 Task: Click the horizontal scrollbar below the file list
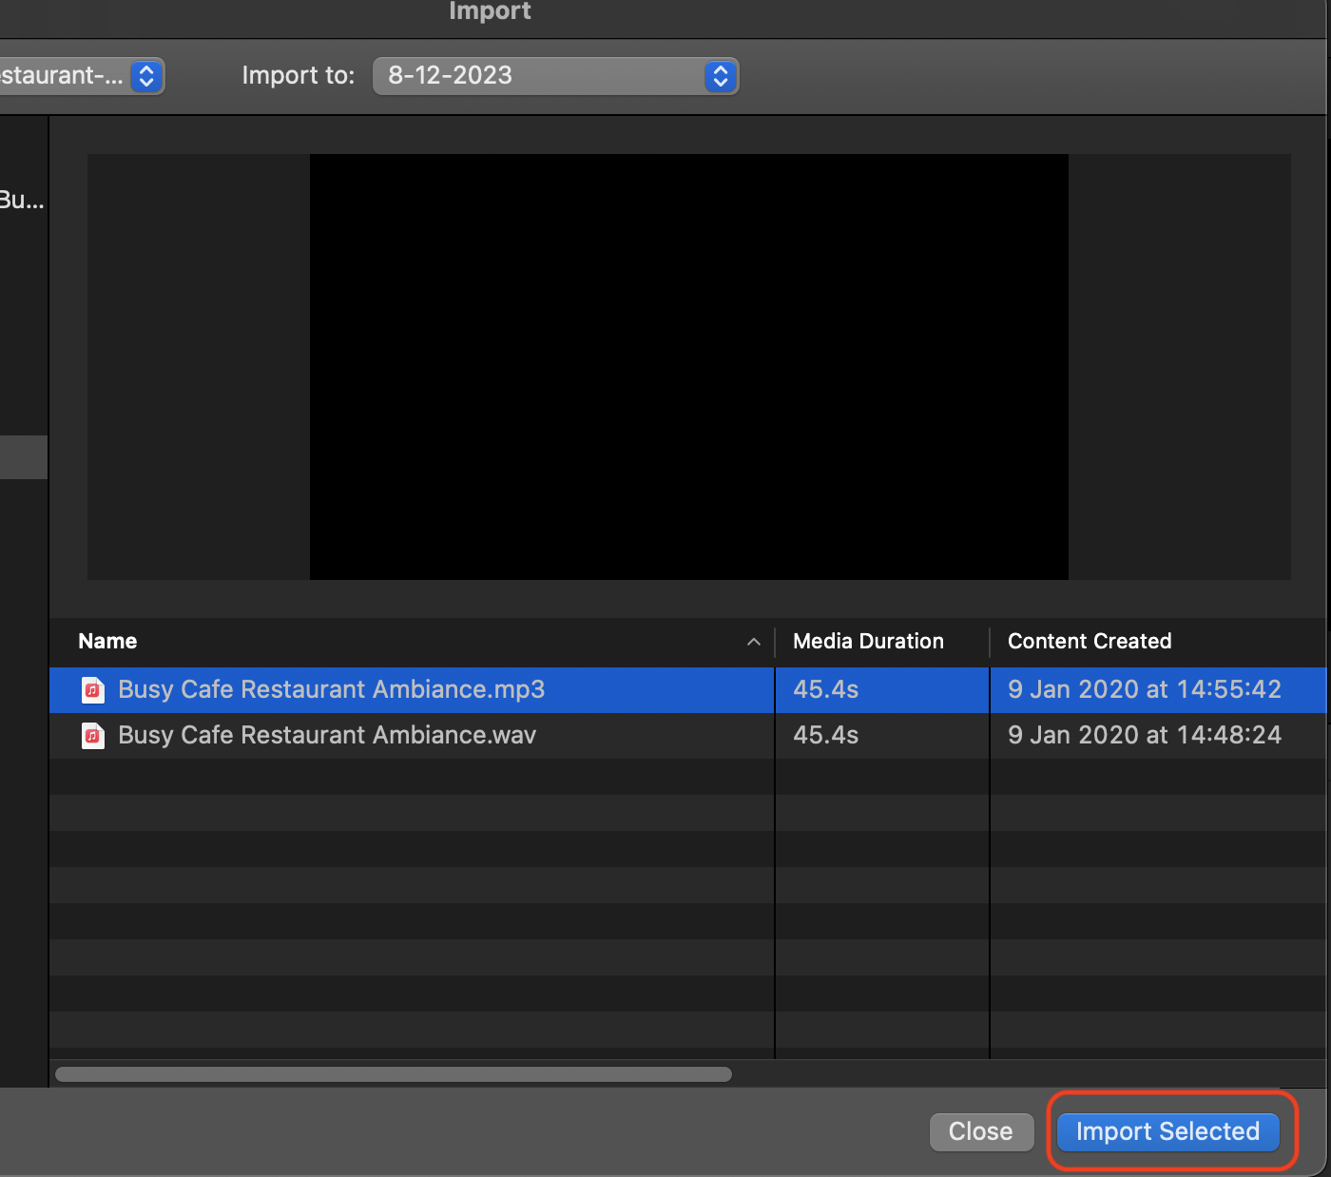[x=392, y=1074]
